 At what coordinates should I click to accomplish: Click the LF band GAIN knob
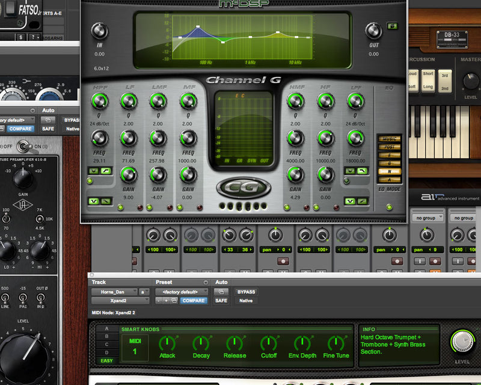coord(127,175)
